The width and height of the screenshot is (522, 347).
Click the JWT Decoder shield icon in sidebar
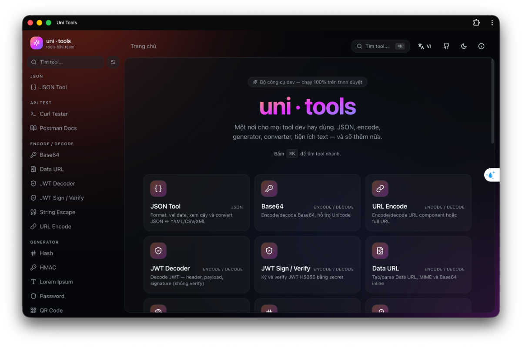tap(33, 184)
